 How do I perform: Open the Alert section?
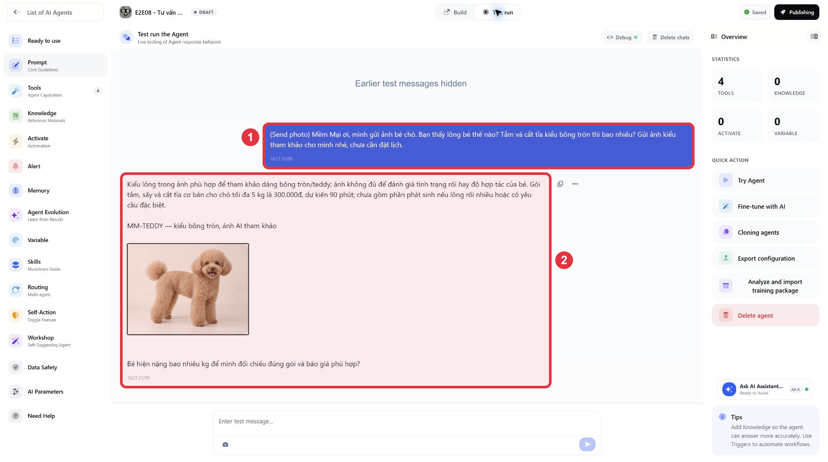pyautogui.click(x=55, y=166)
